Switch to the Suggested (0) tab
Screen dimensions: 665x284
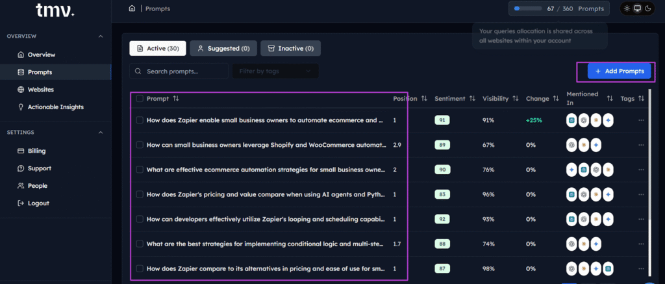(x=223, y=48)
